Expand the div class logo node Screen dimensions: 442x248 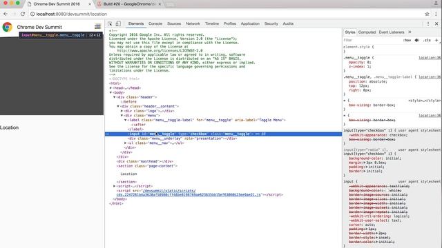[x=122, y=111]
